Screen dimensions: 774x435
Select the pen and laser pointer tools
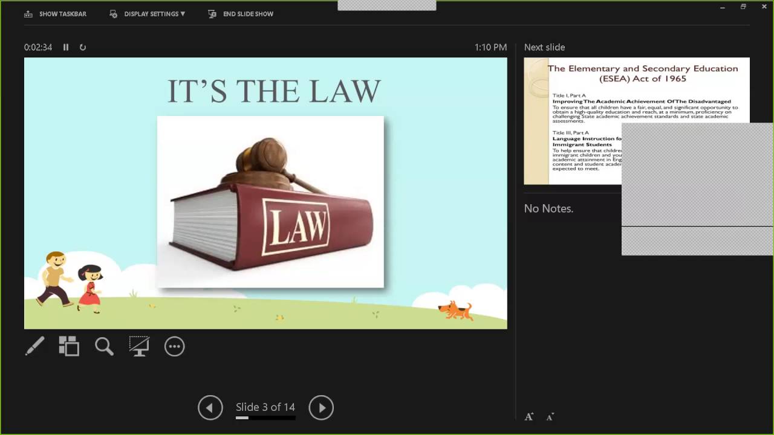click(35, 346)
